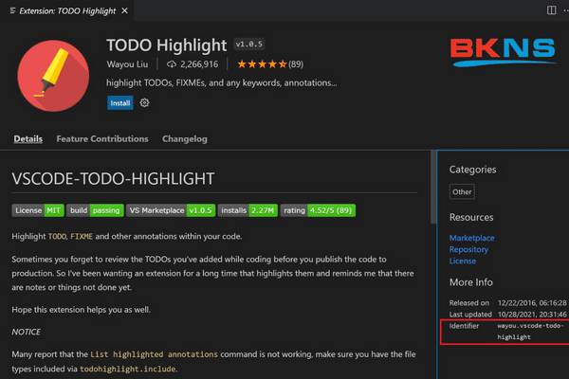
Task: Switch to the Feature Contributions tab
Action: click(102, 139)
